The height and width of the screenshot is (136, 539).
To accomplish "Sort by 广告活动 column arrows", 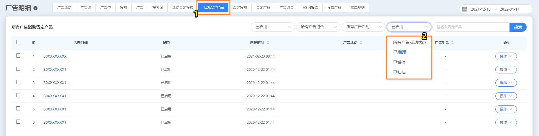I will (x=361, y=43).
